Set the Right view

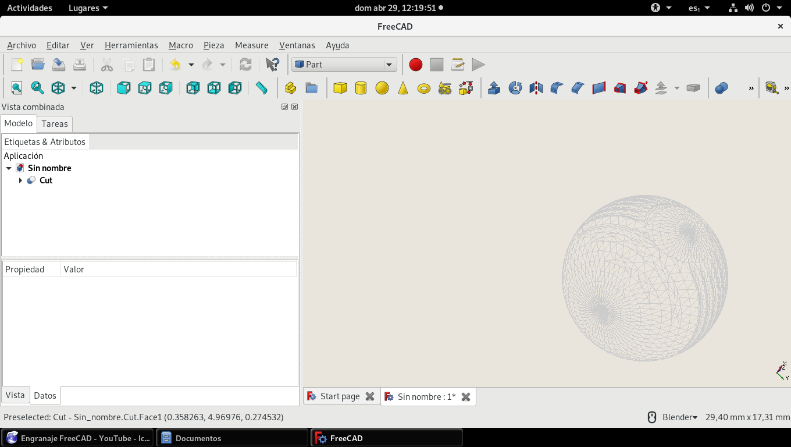pos(165,88)
